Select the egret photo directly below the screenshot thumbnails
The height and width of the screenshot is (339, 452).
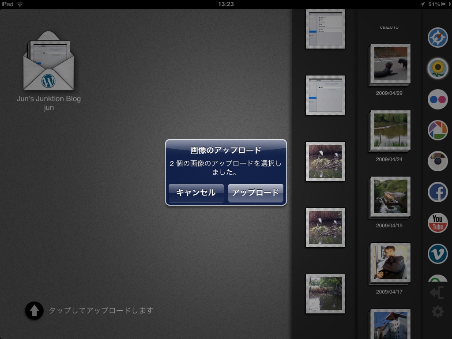[325, 162]
